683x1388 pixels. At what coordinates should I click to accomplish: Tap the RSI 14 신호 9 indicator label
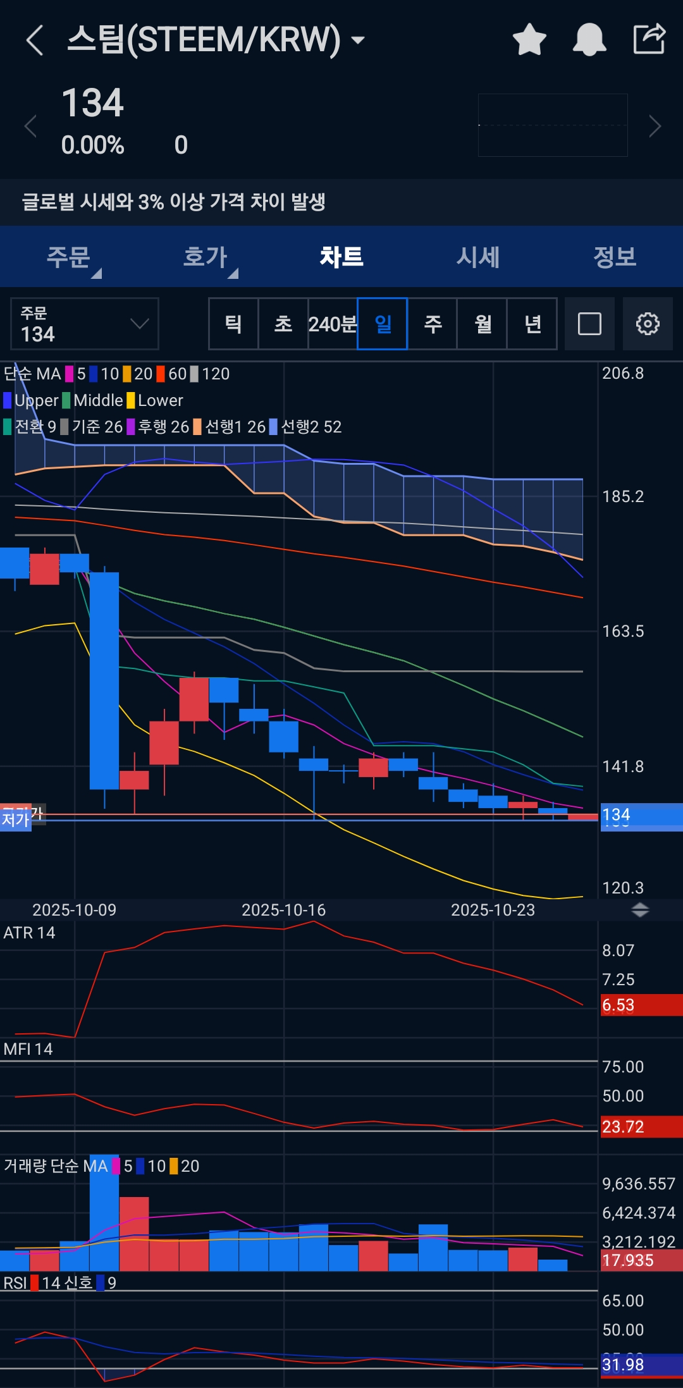pos(59,1283)
